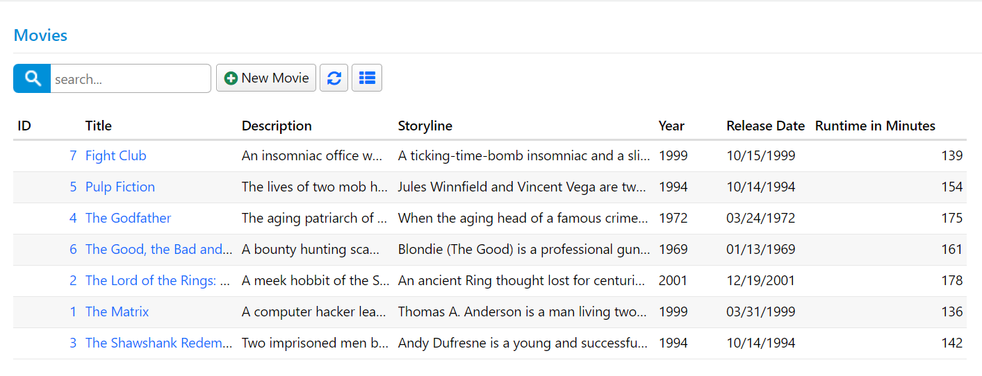The image size is (982, 376).
Task: Sort by the Storyline column header
Action: (x=425, y=126)
